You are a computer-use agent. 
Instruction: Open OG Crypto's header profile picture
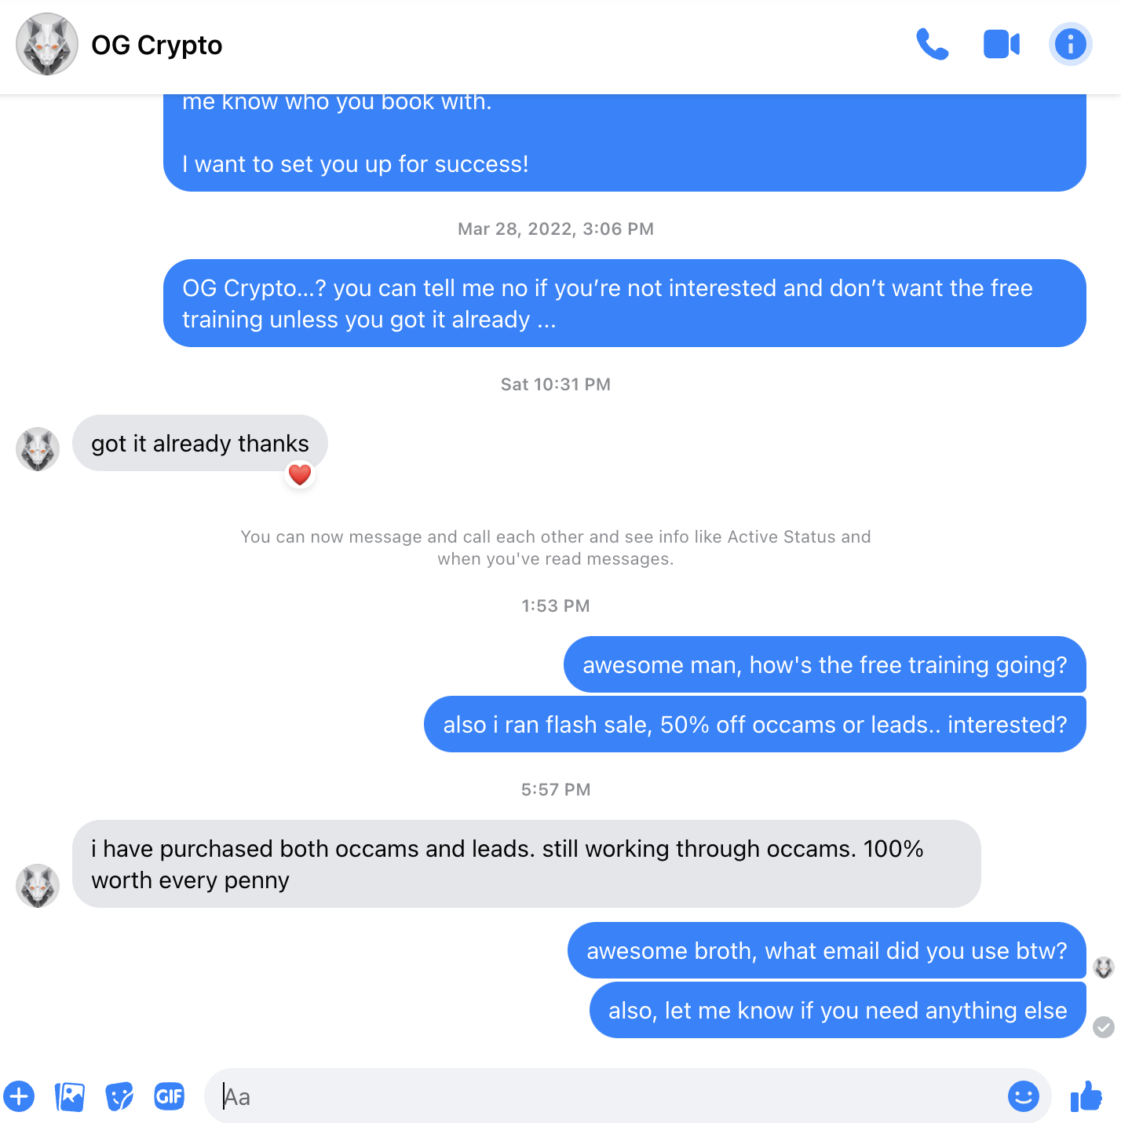[x=47, y=44]
